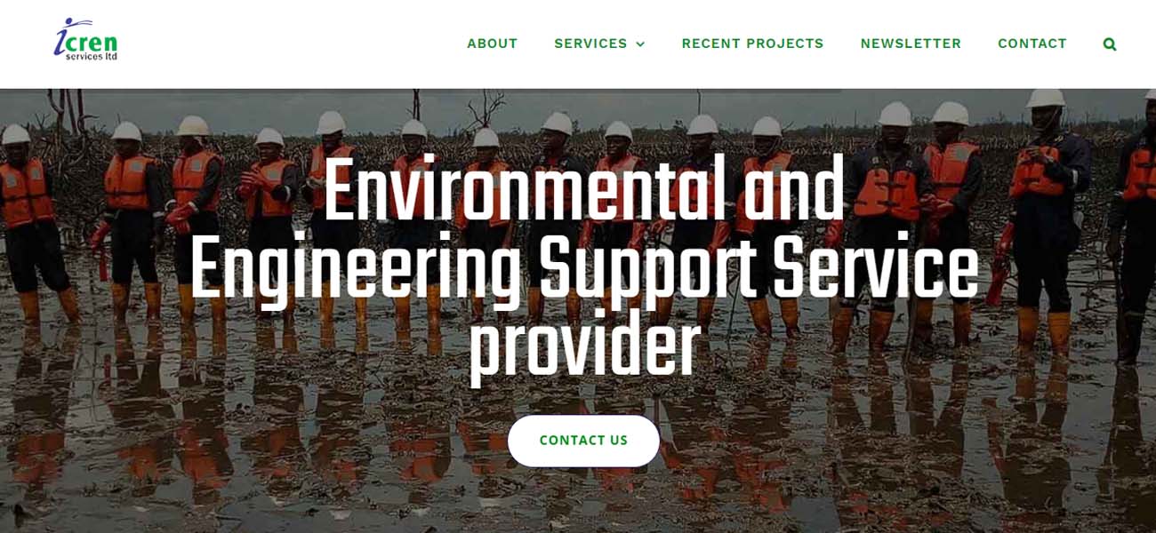Expand the Services dropdown chevron

click(x=640, y=44)
